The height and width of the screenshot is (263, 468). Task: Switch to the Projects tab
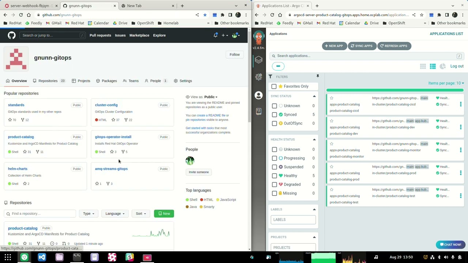click(x=81, y=81)
